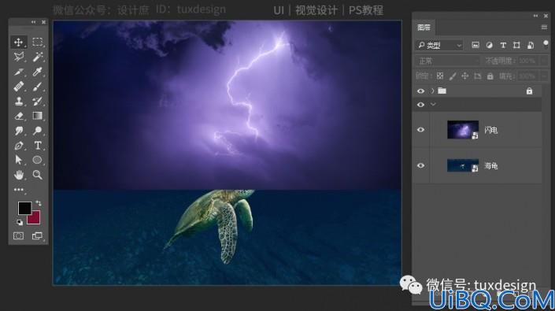Image resolution: width=555 pixels, height=311 pixels.
Task: Select the Slice tool
Action: [x=18, y=72]
